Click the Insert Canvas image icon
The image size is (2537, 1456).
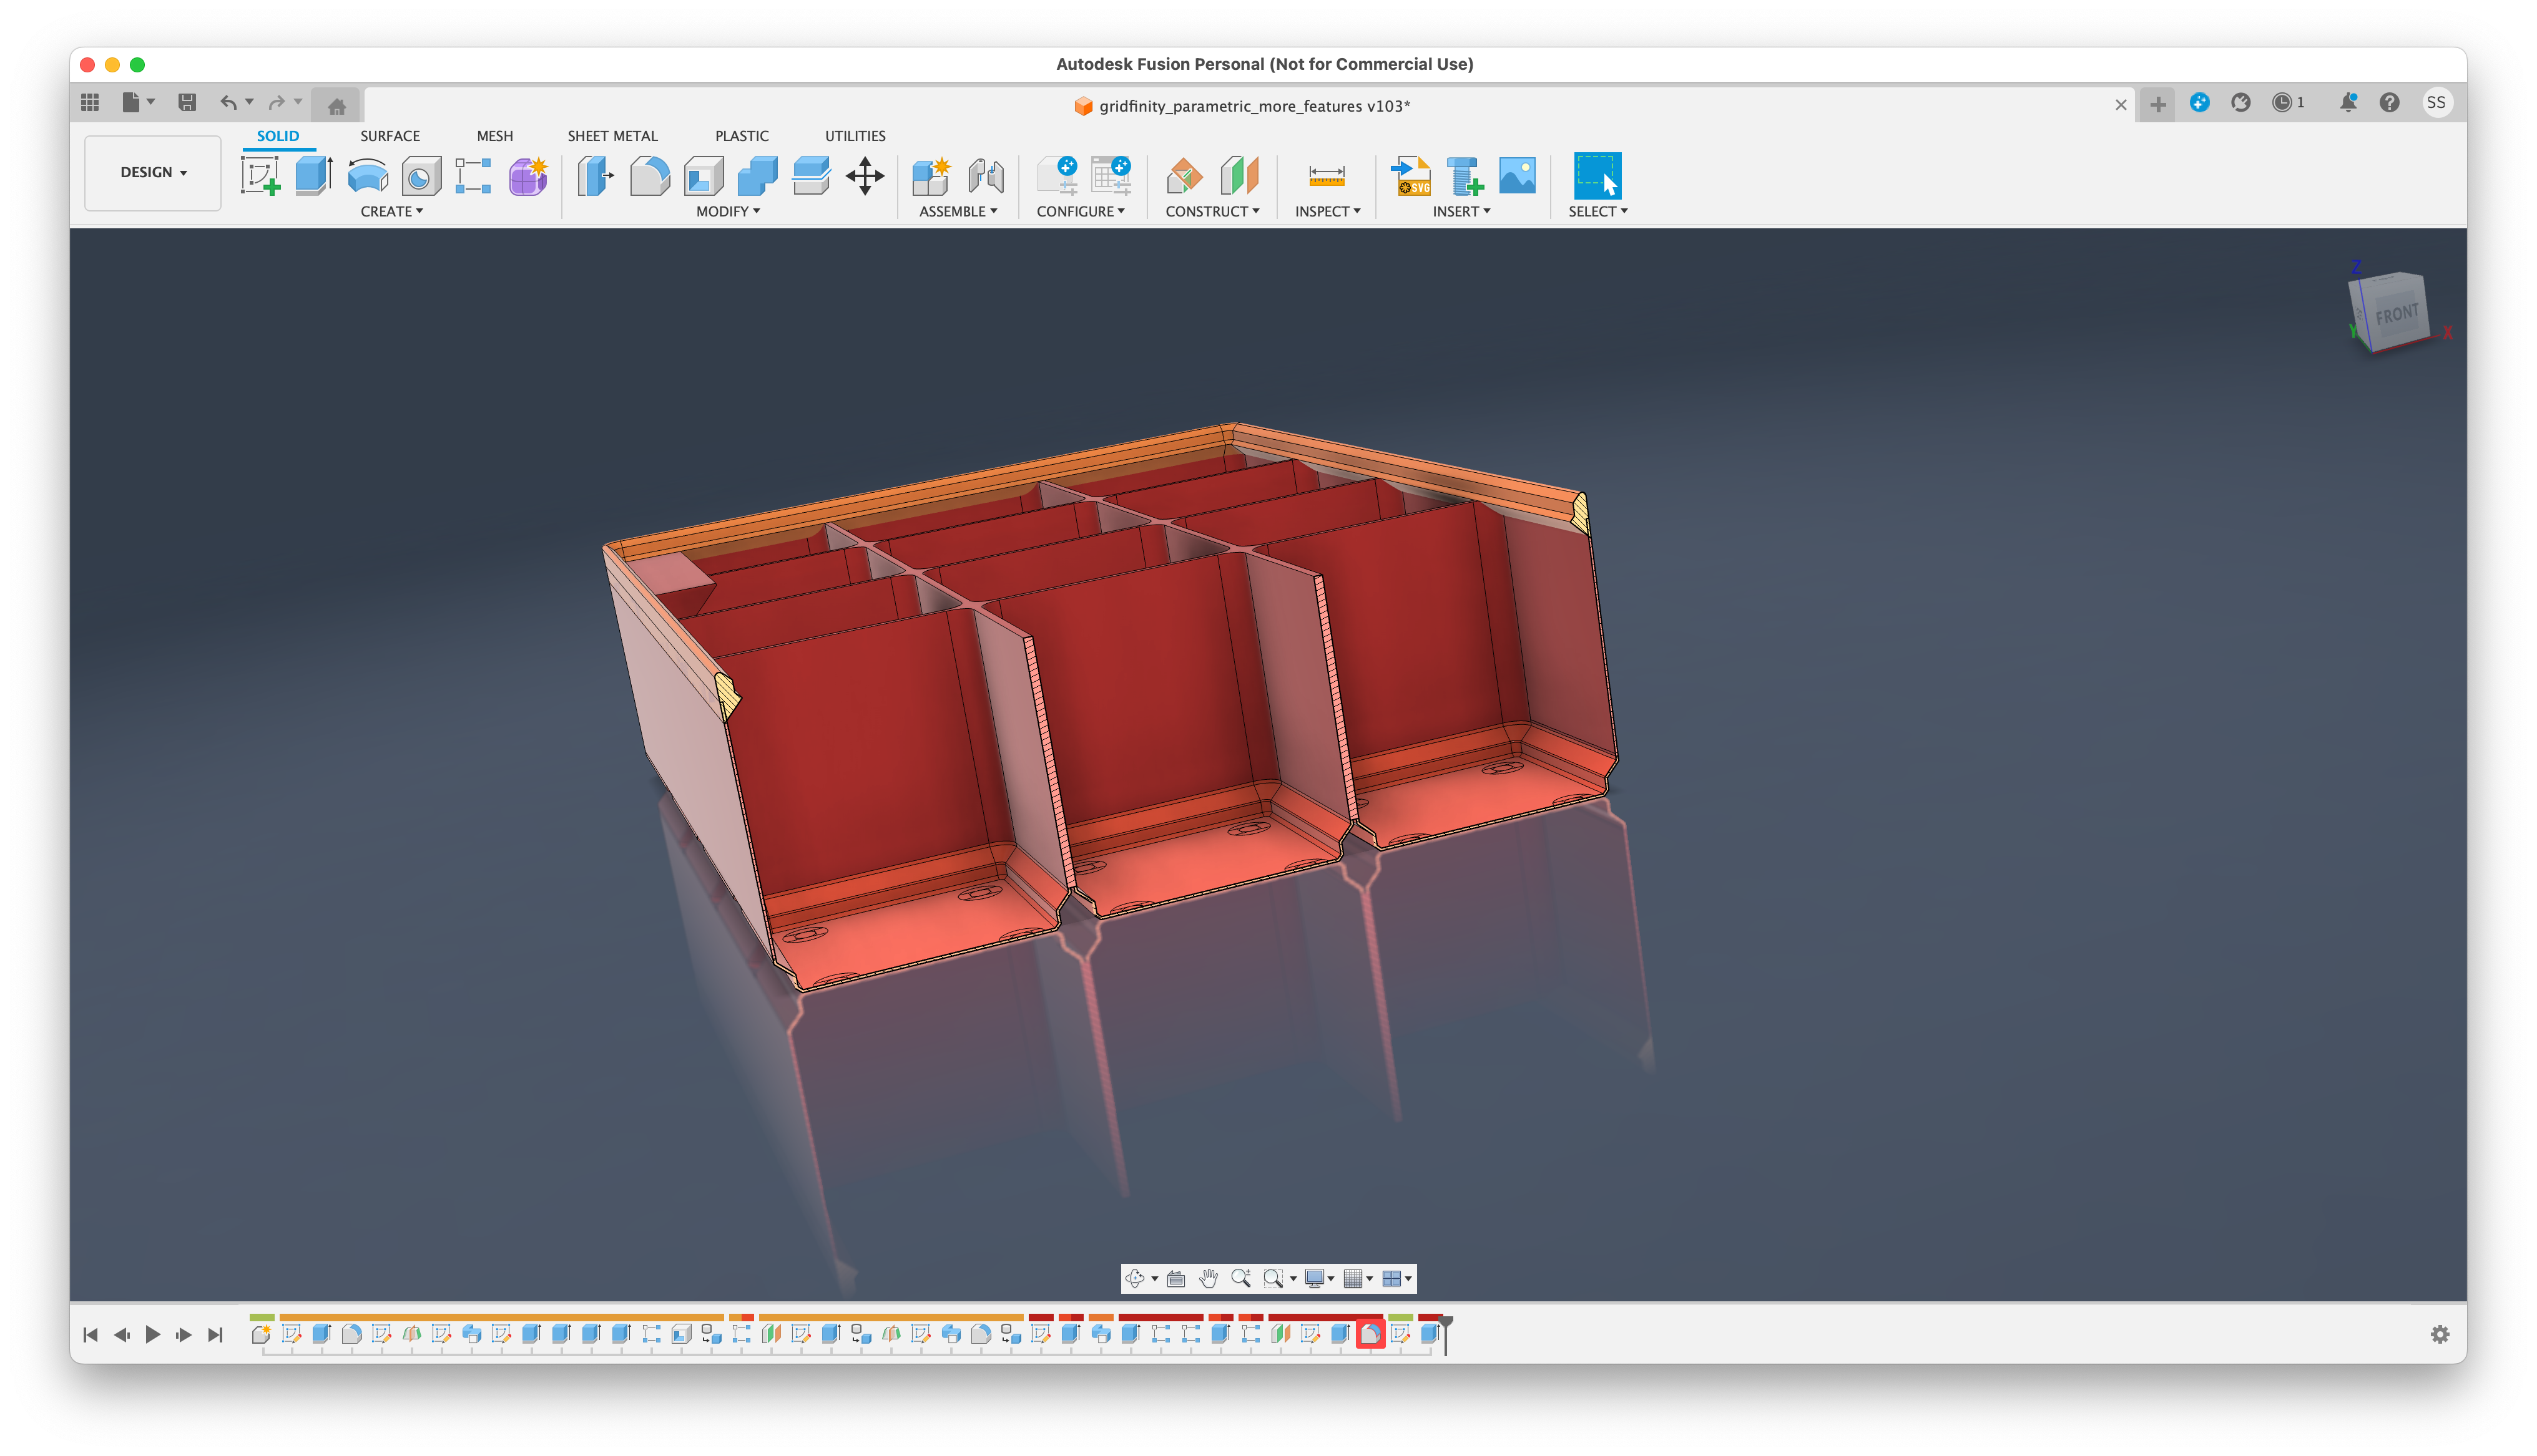1518,176
